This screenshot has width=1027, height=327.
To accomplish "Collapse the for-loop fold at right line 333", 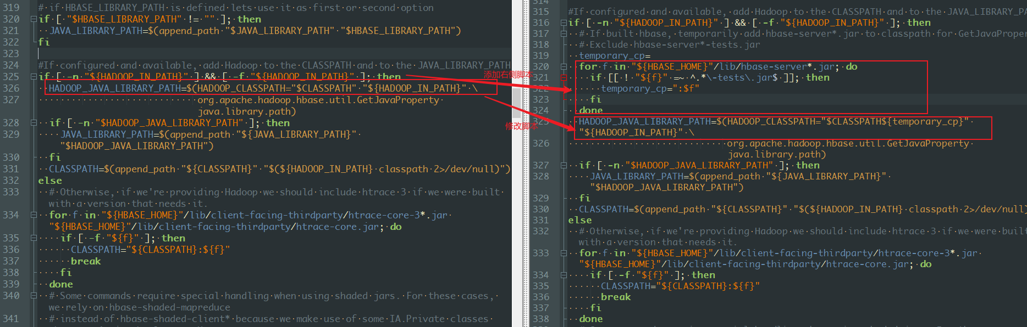I will click(x=564, y=253).
